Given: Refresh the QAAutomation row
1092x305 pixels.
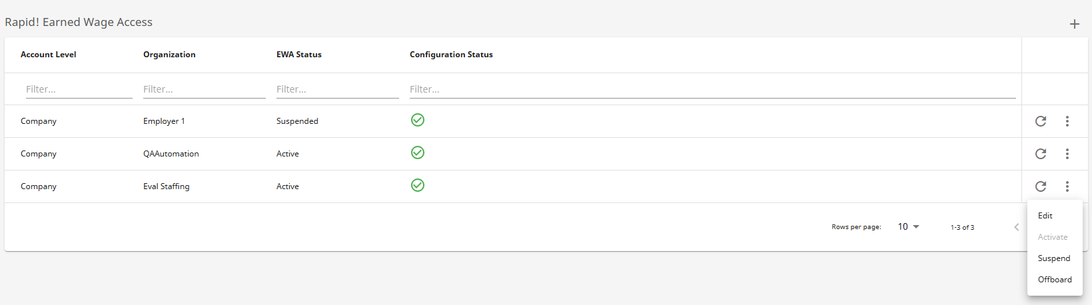Looking at the screenshot, I should click(1040, 154).
